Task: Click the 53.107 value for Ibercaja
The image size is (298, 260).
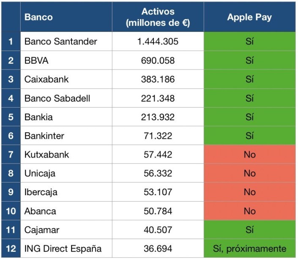Action: pos(158,192)
